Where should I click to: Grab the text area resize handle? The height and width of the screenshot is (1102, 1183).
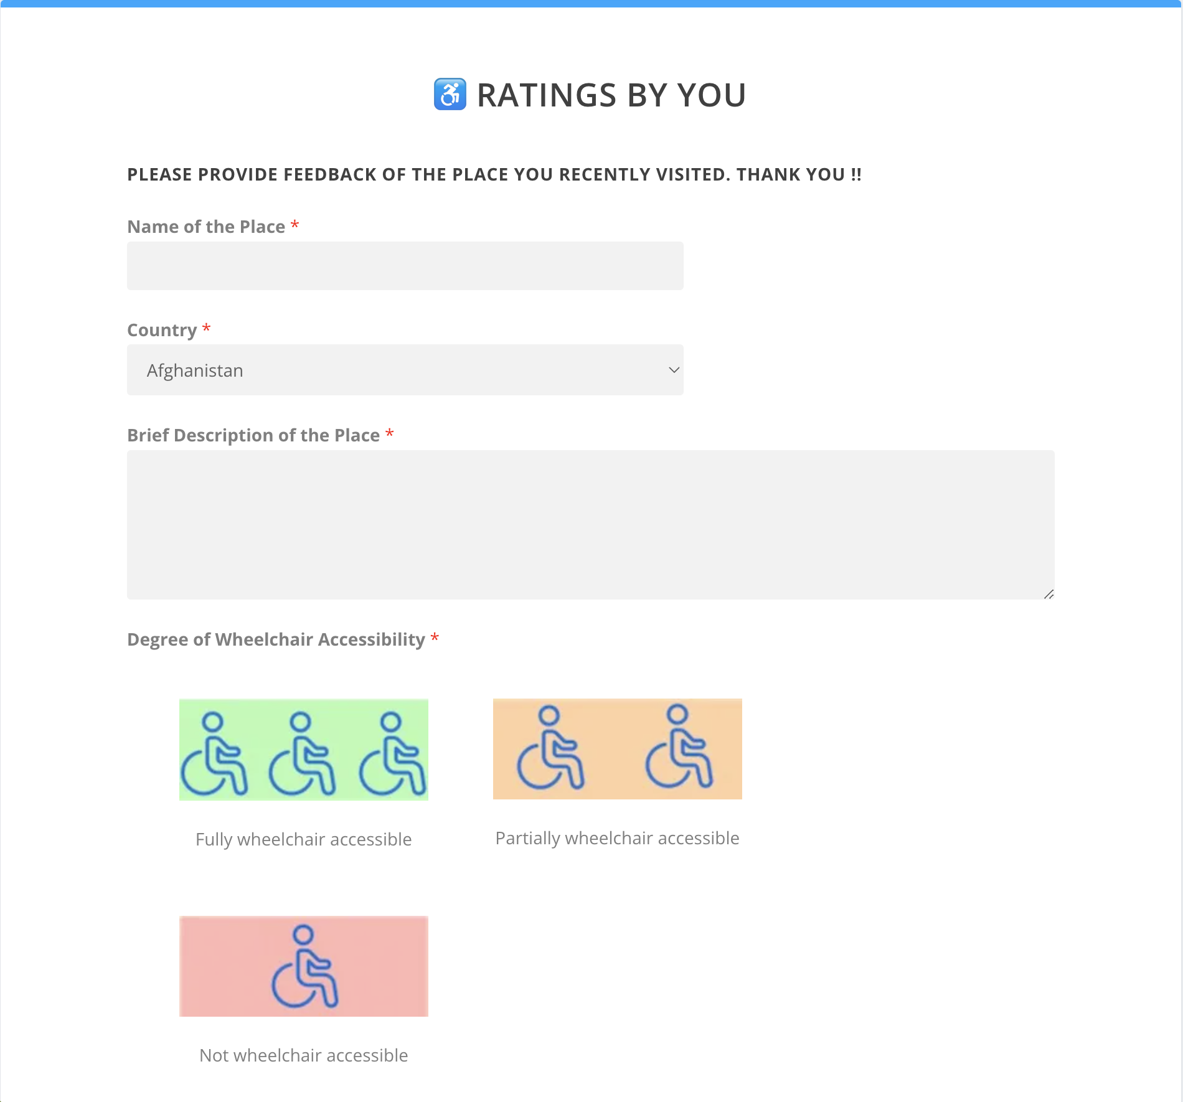tap(1049, 594)
